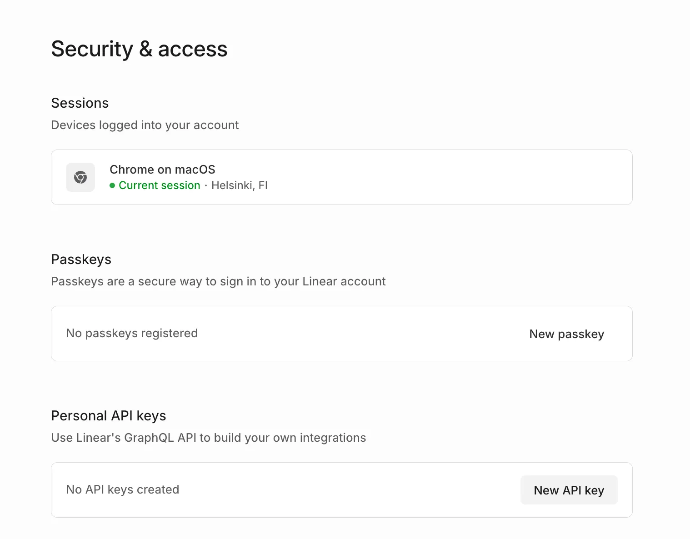Click the 'No API keys created' message
690x539 pixels.
point(123,489)
